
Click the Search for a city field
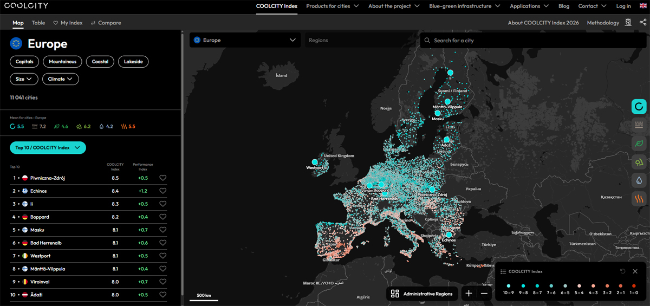coord(534,40)
